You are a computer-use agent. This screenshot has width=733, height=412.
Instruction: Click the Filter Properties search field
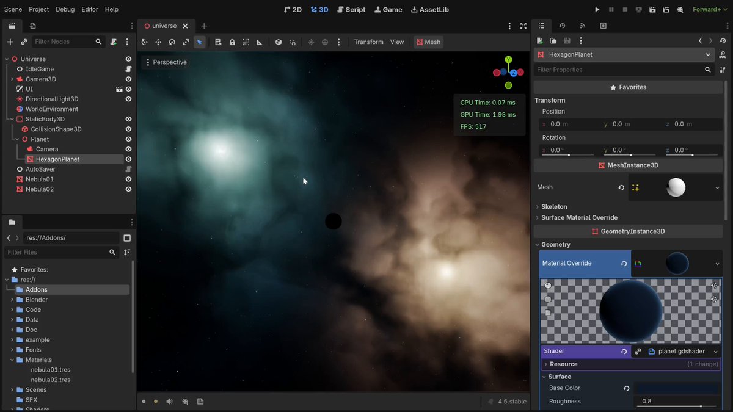619,70
